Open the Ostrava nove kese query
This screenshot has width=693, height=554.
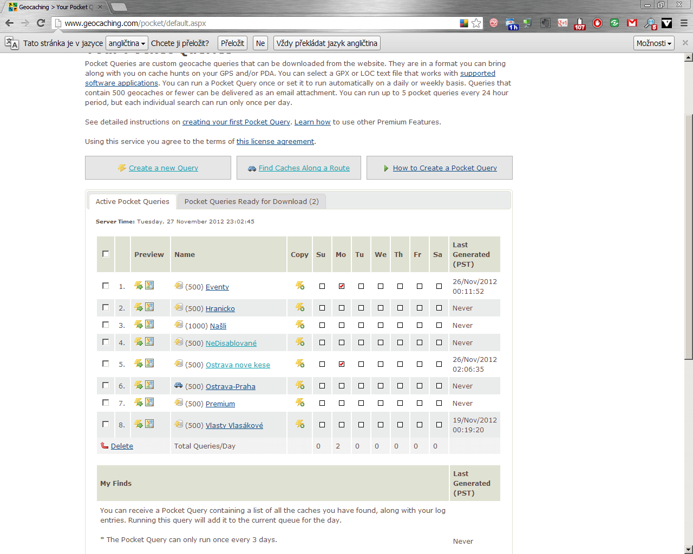tap(238, 365)
